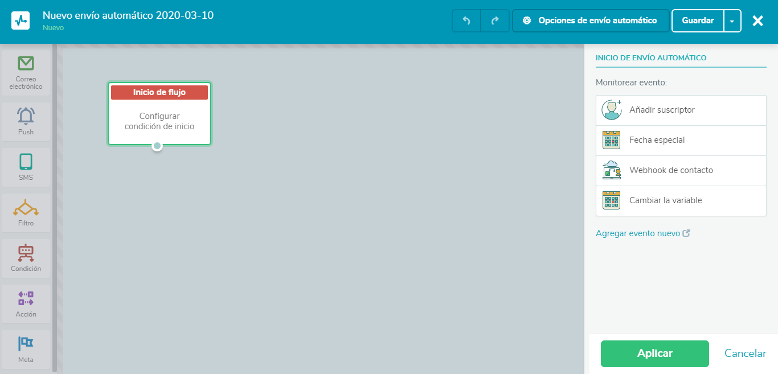Click the Cambiar la variable calendar icon
778x374 pixels.
pos(611,200)
